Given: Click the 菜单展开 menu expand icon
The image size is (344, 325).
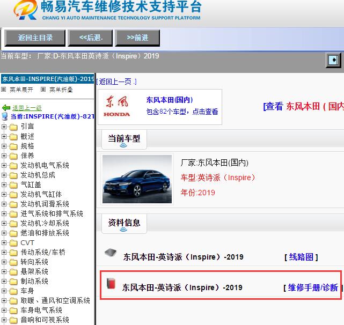Looking at the screenshot, I should [x=4, y=89].
